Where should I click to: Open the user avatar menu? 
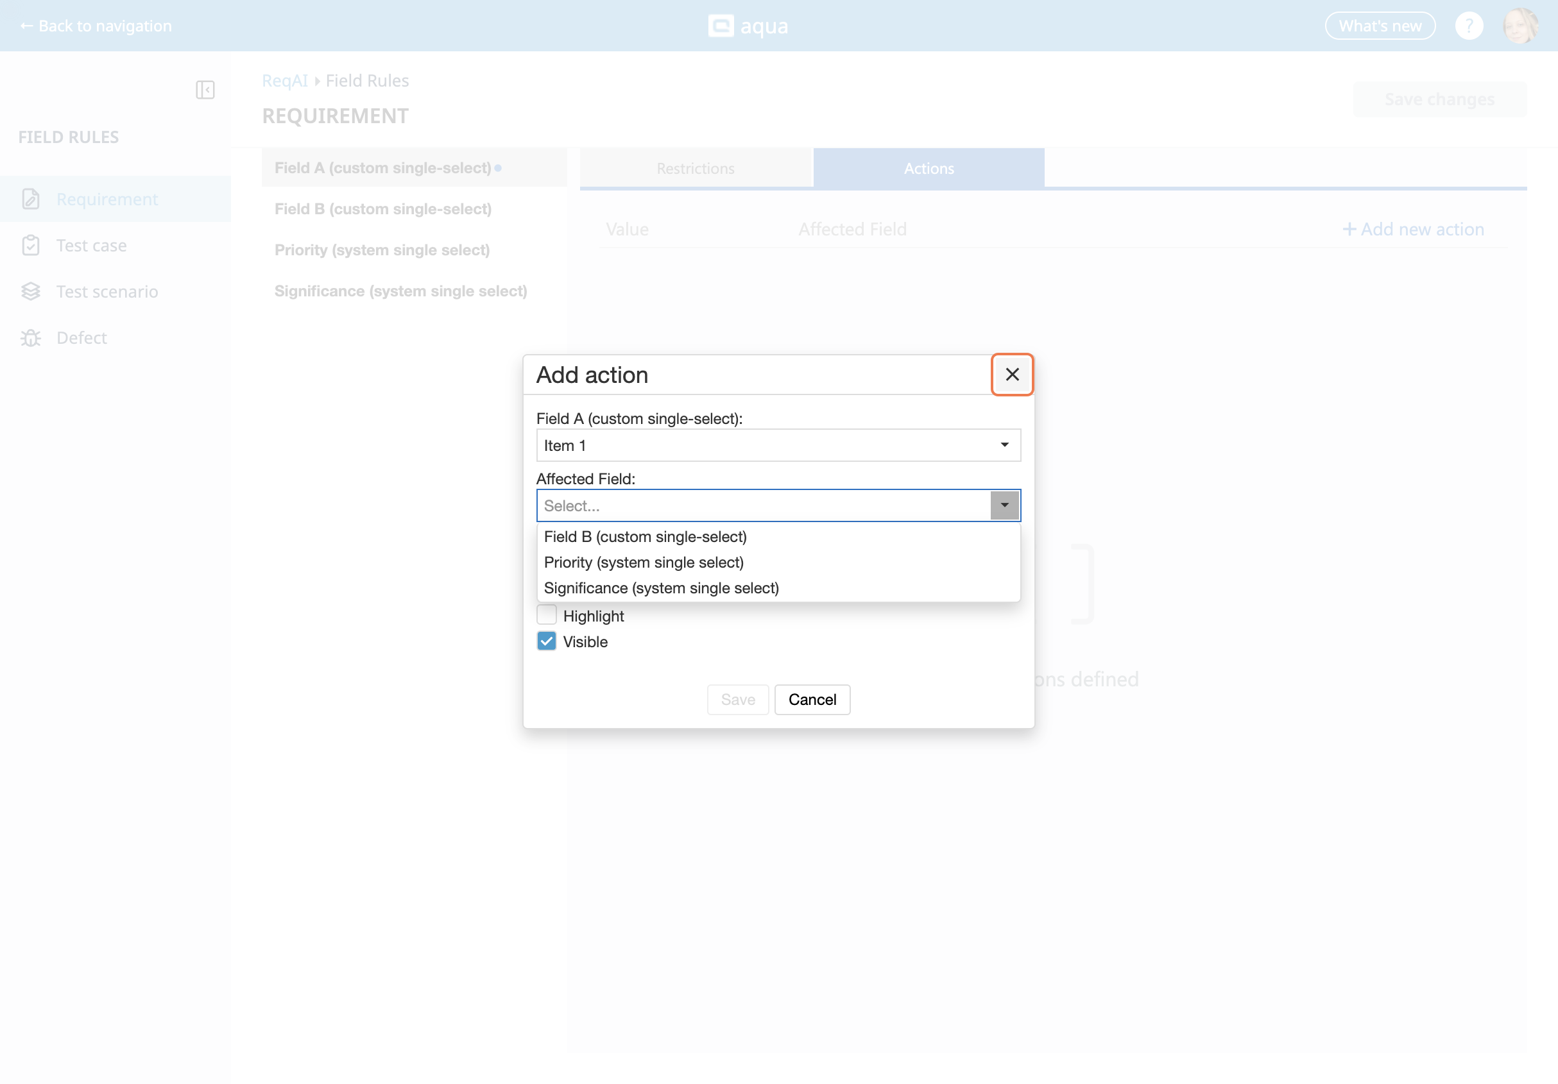[x=1520, y=26]
